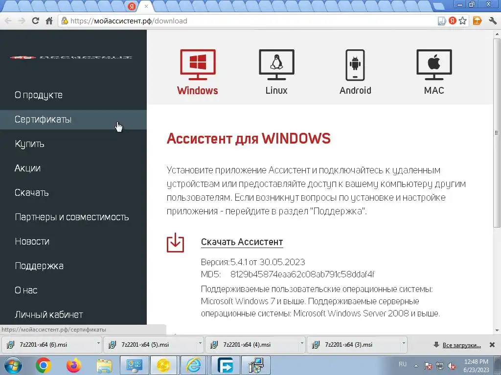Show hidden tray icons arrow

[416, 366]
